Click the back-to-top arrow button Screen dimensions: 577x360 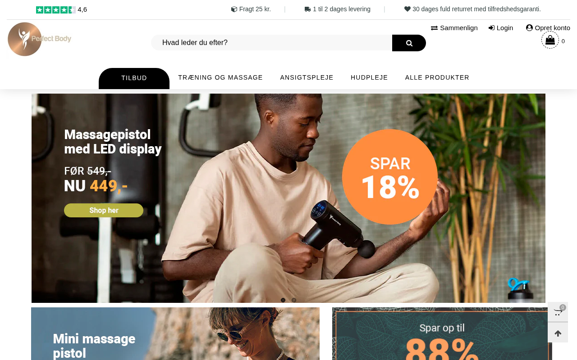click(x=558, y=333)
